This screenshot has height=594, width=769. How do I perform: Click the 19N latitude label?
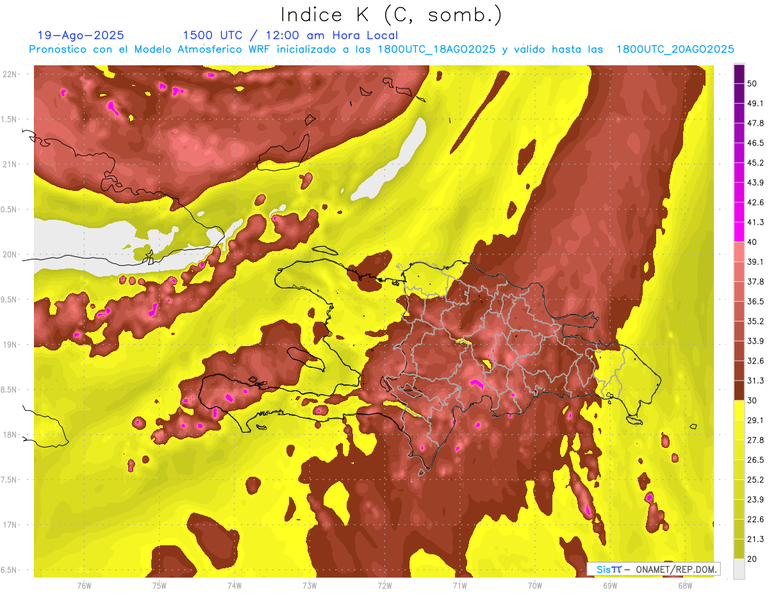pos(11,345)
